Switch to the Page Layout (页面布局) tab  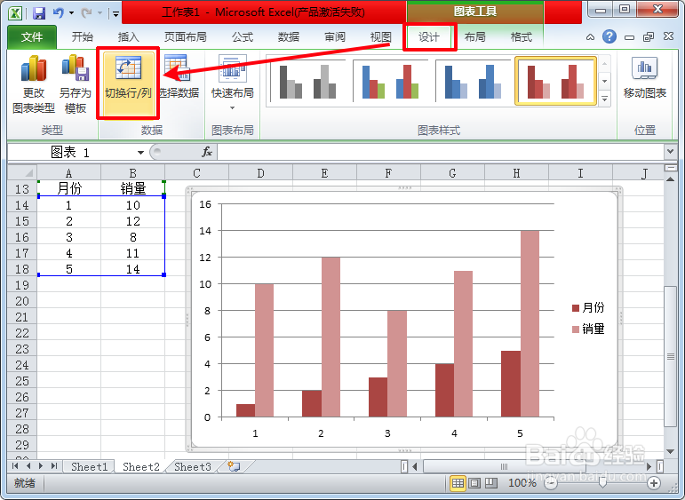coord(185,37)
